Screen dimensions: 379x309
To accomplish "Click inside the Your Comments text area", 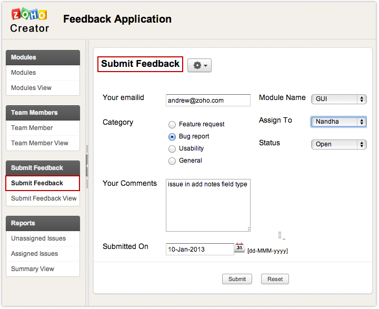I will (208, 205).
